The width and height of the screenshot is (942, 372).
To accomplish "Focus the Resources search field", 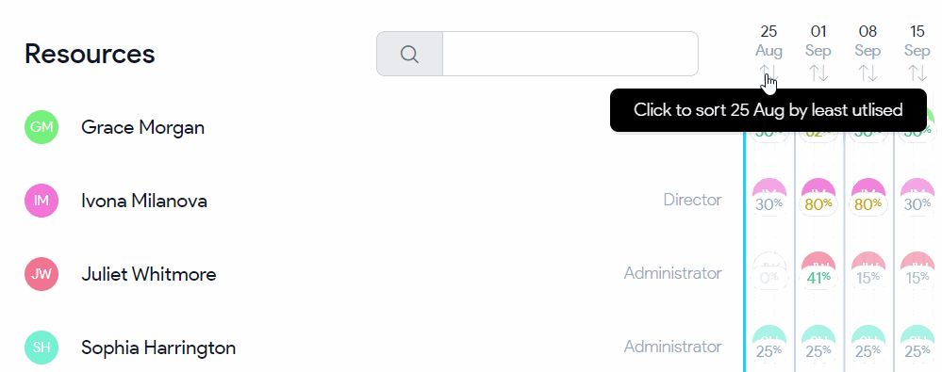I will [570, 54].
